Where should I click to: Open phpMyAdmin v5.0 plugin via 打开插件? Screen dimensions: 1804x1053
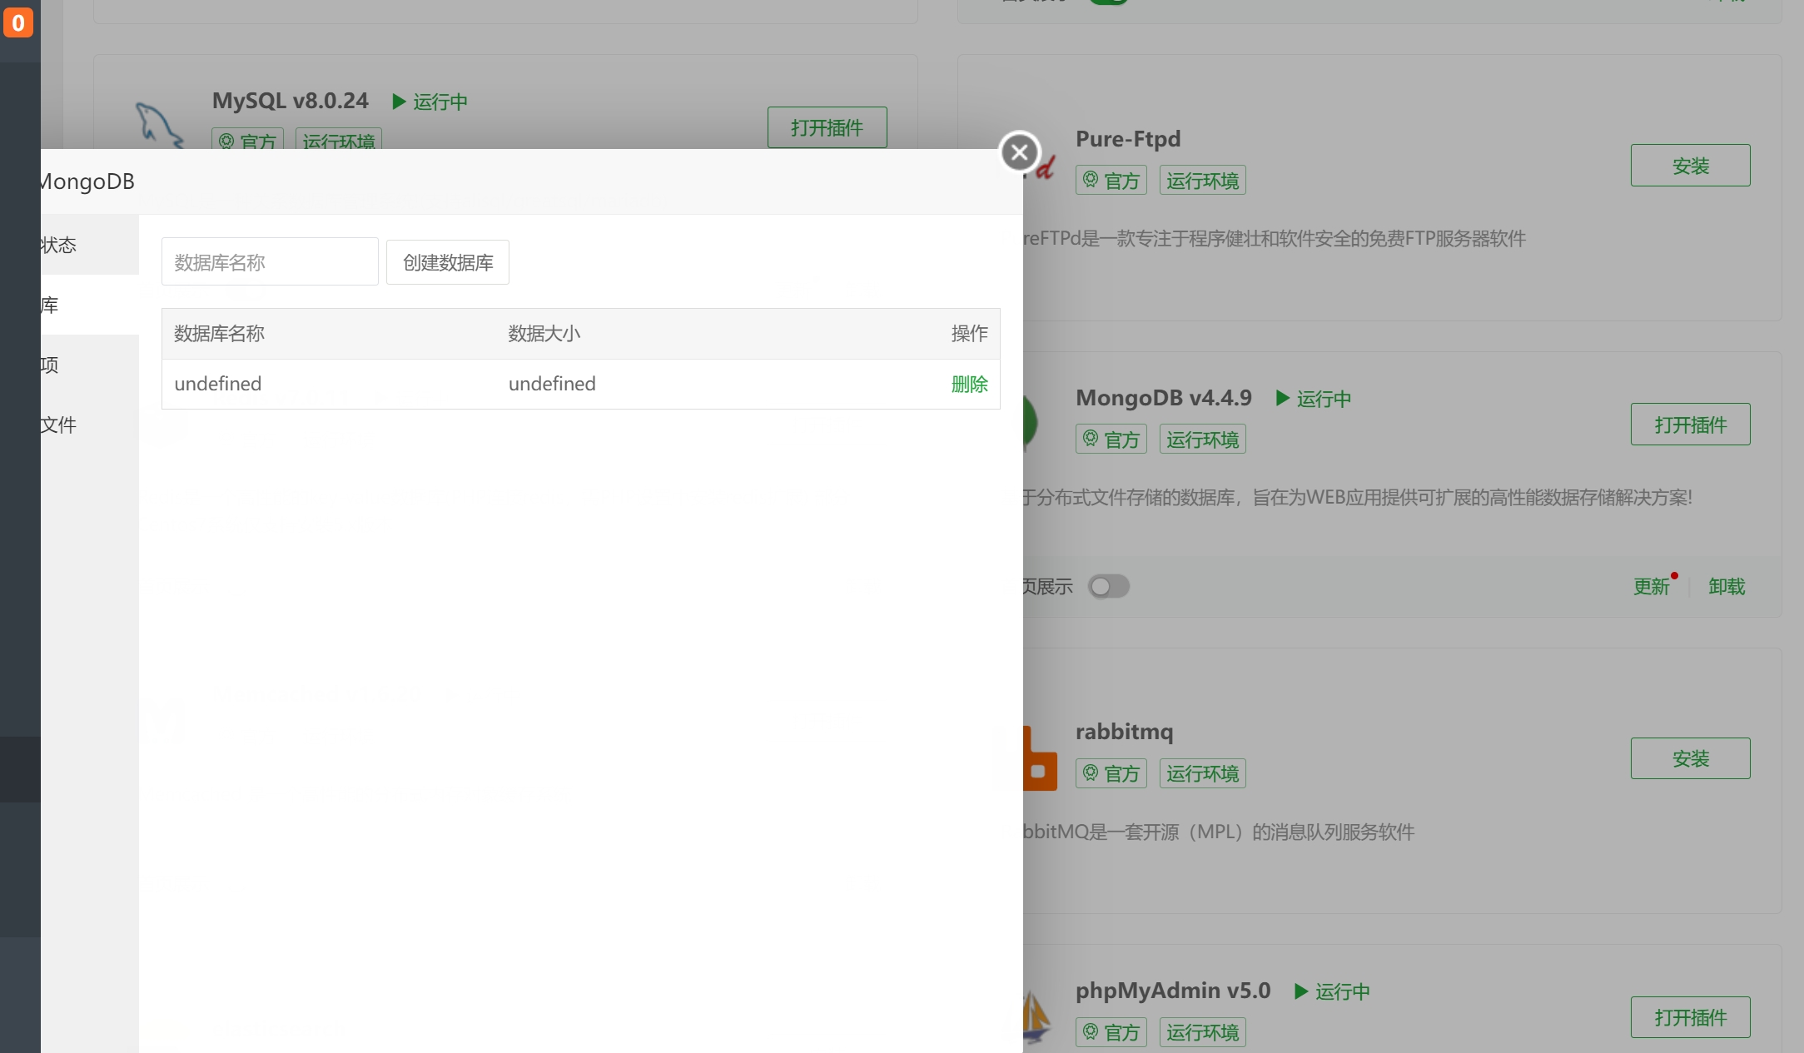pos(1690,1017)
